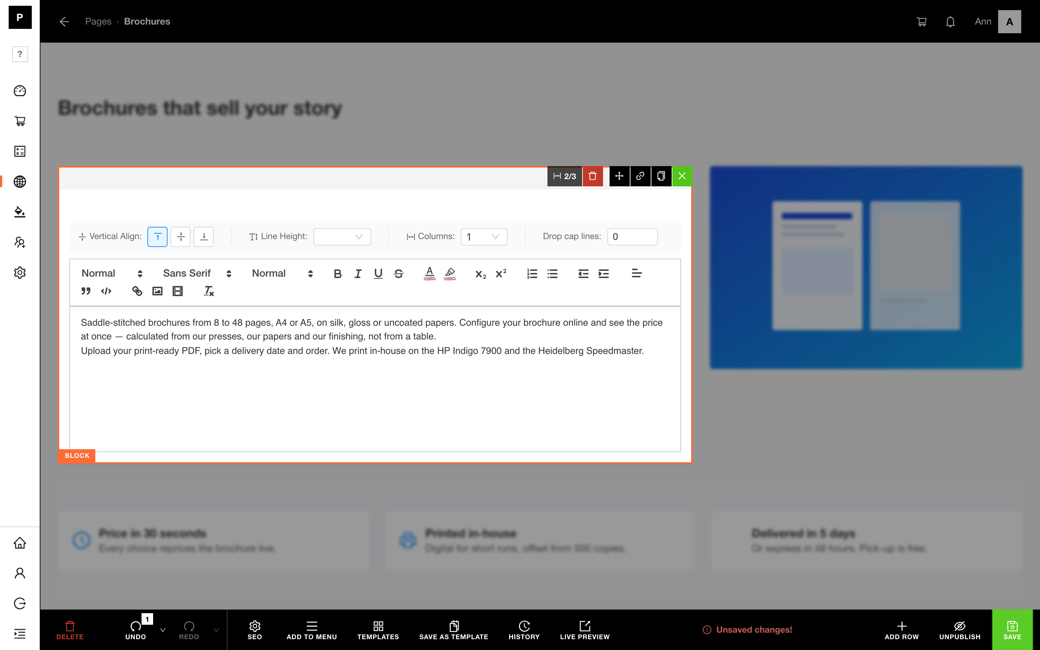
Task: Insert a code block
Action: [106, 291]
